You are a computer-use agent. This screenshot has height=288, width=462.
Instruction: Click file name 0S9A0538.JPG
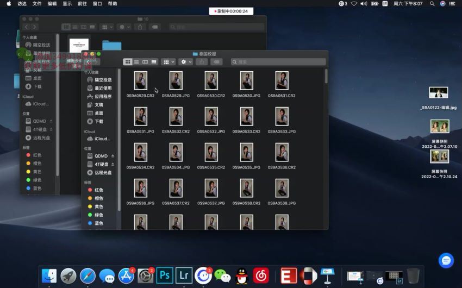pos(282,203)
